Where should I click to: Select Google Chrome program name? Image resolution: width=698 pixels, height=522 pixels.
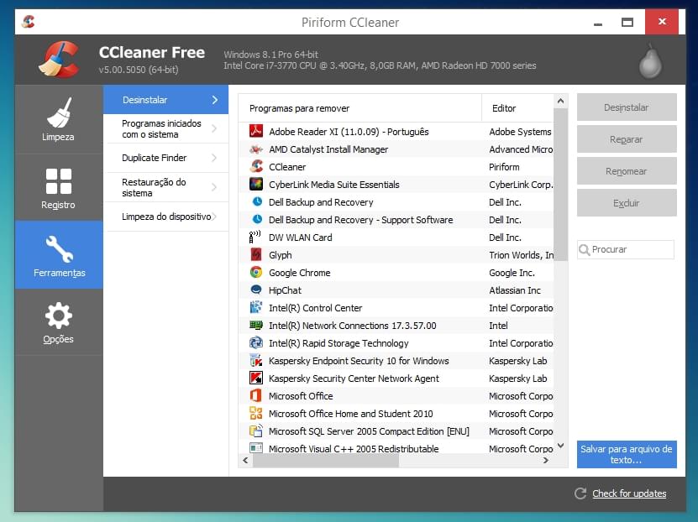tap(300, 273)
